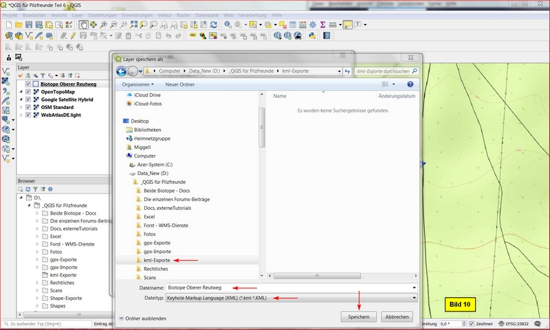Open the Verarbeitung menu
Screen dimensions: 550x330
coord(252,15)
